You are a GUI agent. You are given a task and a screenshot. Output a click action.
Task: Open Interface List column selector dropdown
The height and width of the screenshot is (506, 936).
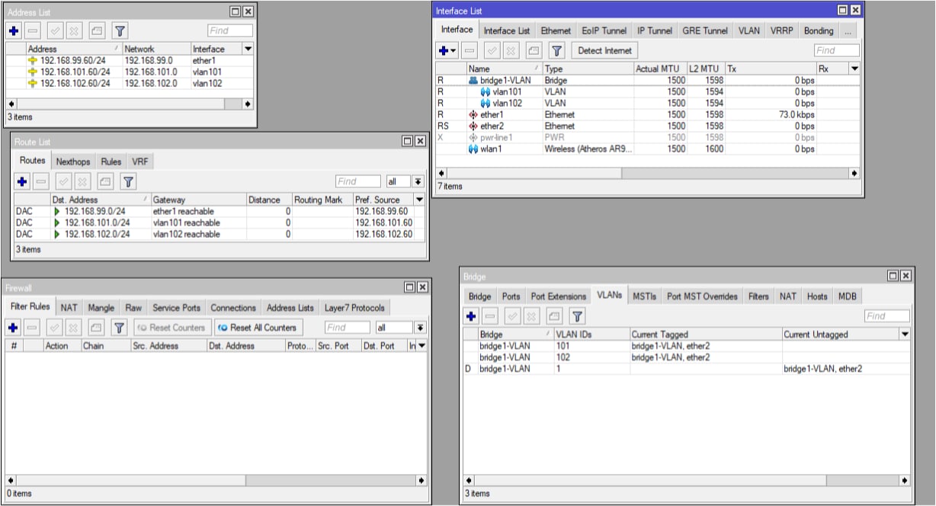point(854,69)
